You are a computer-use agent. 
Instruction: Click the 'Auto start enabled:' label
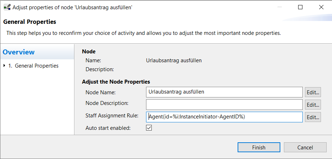[108, 128]
